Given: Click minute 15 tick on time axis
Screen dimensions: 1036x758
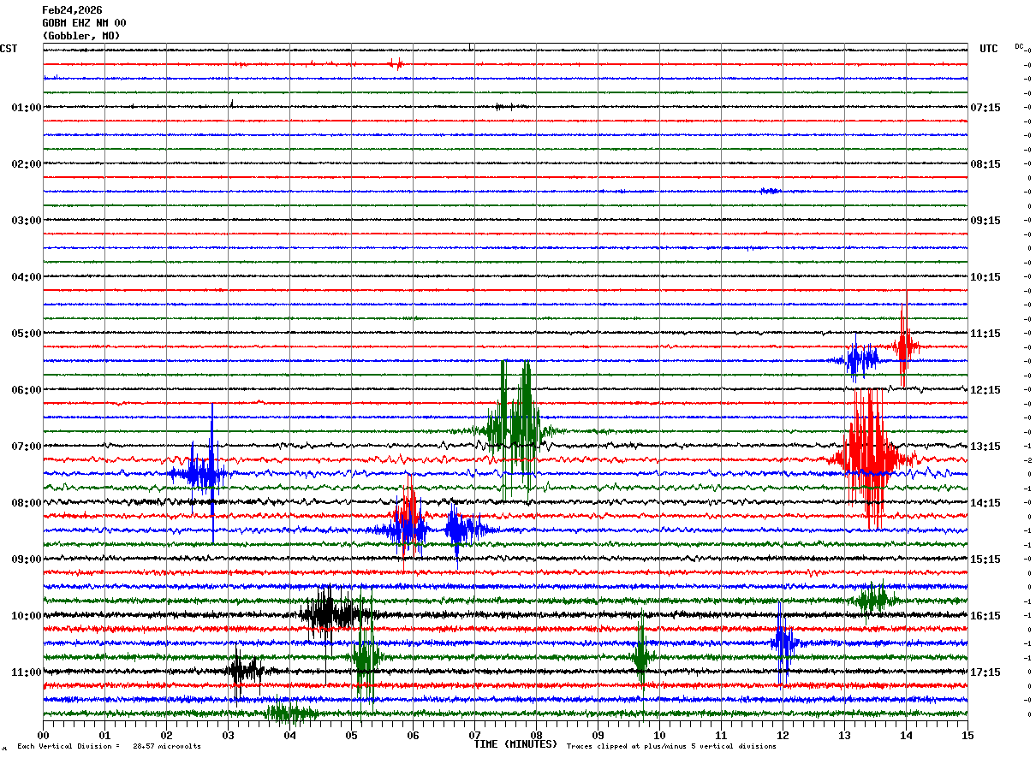Looking at the screenshot, I should (968, 735).
